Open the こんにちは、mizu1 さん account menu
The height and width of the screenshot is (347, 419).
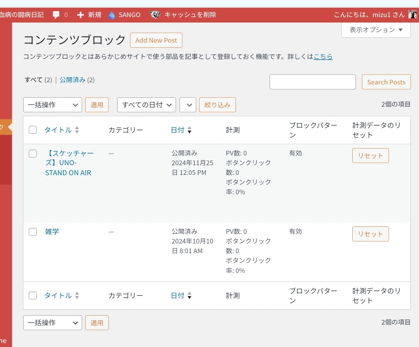[x=375, y=15]
